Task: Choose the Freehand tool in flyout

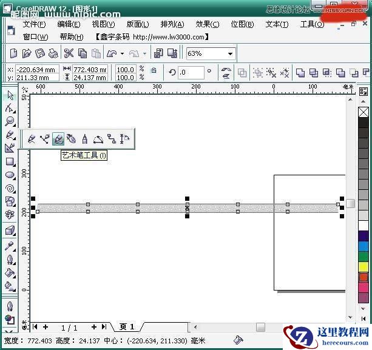Action: (x=32, y=139)
